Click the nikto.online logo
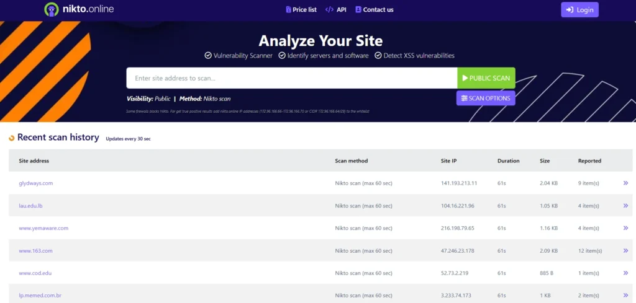The height and width of the screenshot is (303, 636). (79, 9)
